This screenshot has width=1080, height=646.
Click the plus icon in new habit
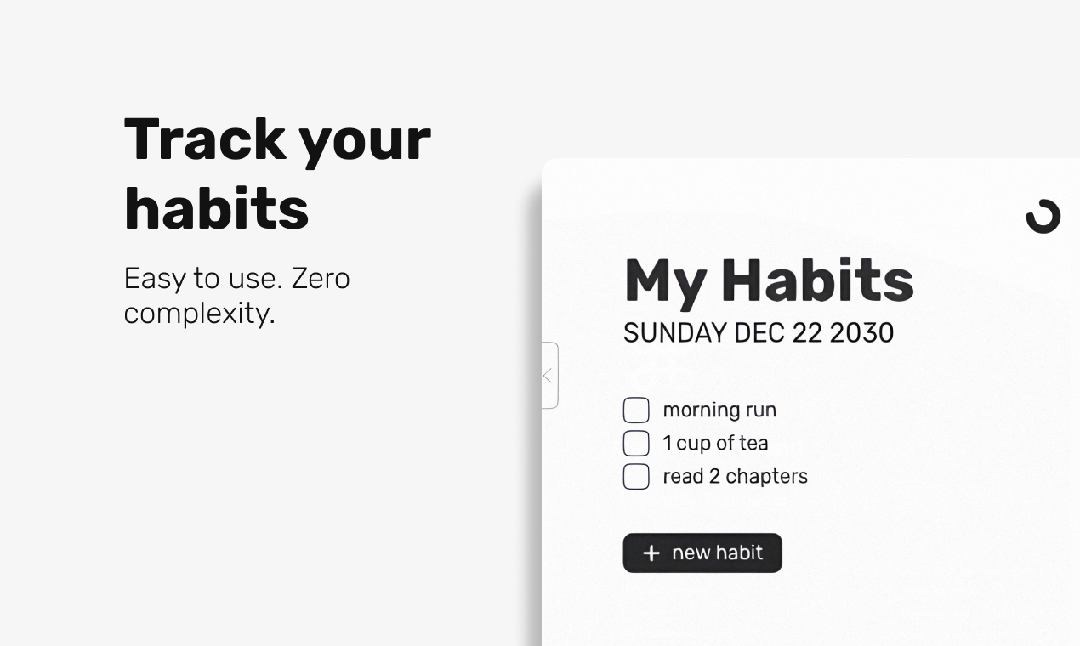click(x=651, y=553)
